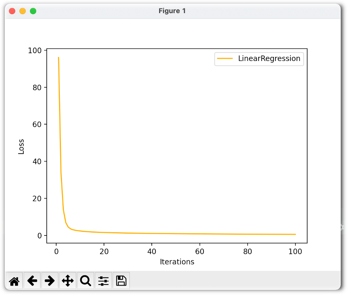Minimize the Figure 1 window
The image size is (348, 295).
click(23, 11)
